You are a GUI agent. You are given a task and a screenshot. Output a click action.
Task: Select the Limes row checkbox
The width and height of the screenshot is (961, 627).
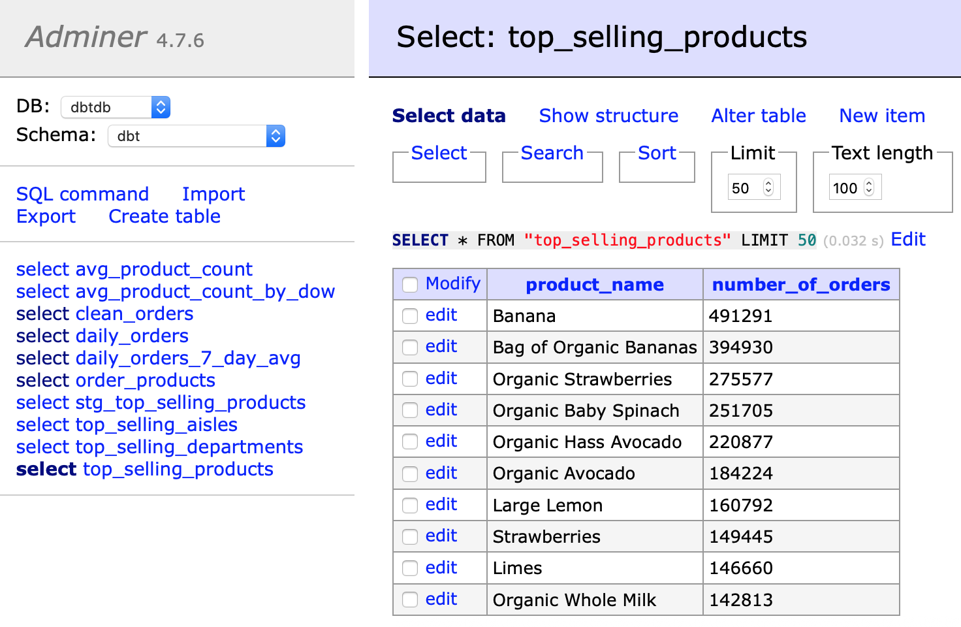(x=410, y=568)
